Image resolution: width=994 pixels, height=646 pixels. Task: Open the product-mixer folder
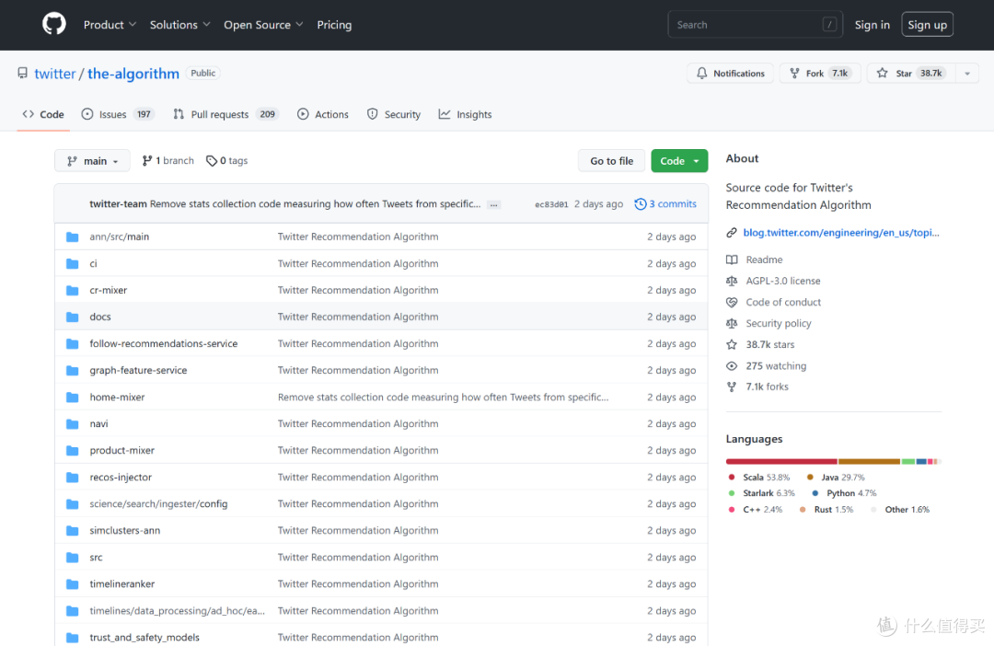click(121, 450)
